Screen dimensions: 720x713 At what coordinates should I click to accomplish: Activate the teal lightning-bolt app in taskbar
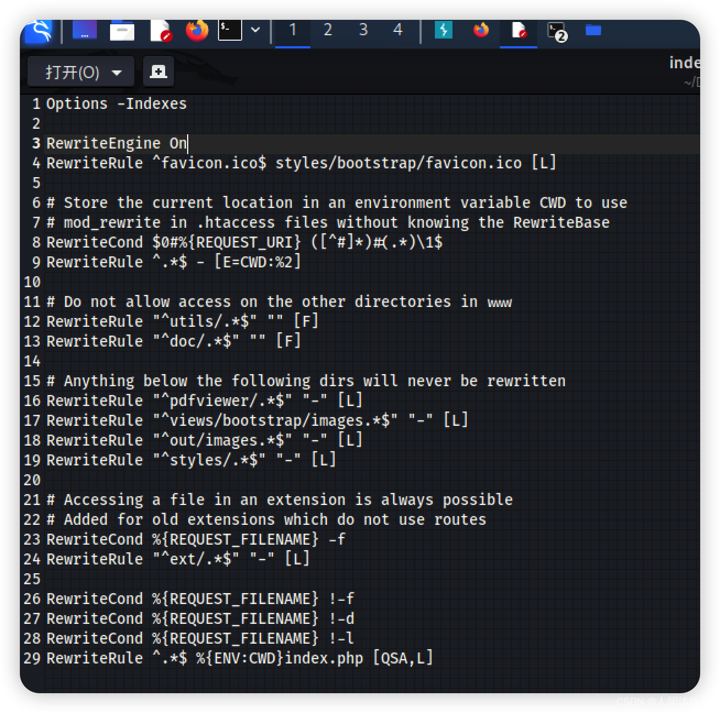(x=443, y=30)
